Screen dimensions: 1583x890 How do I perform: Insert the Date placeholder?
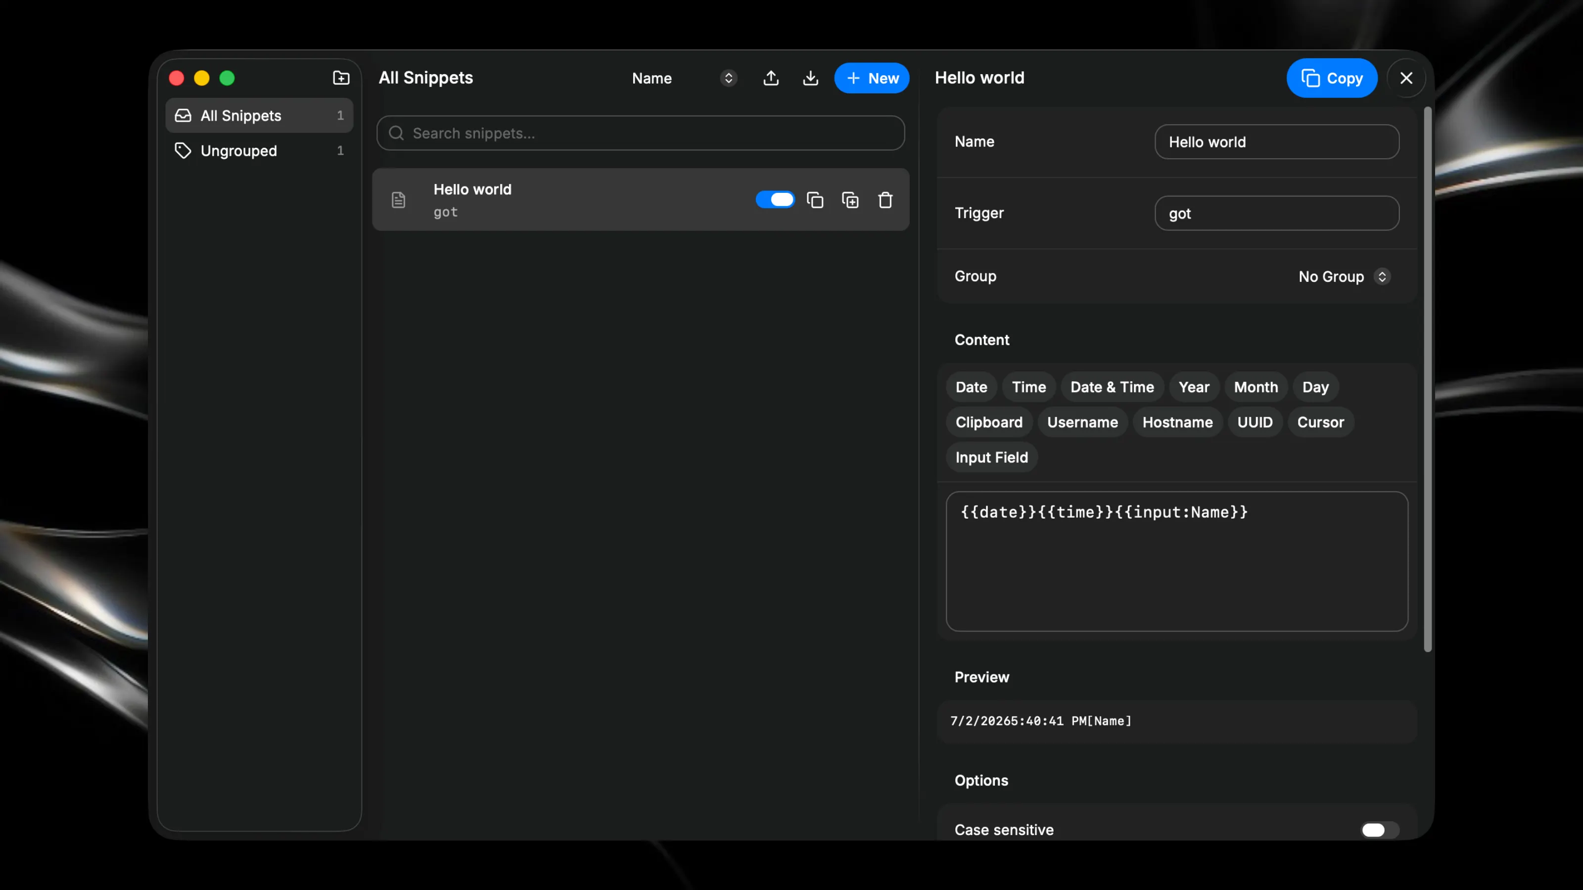pos(971,387)
